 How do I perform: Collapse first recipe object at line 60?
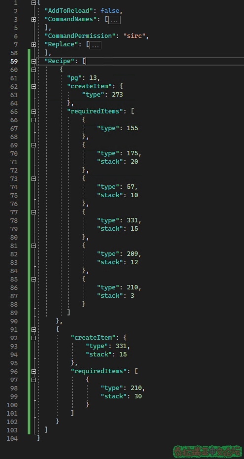[33, 70]
